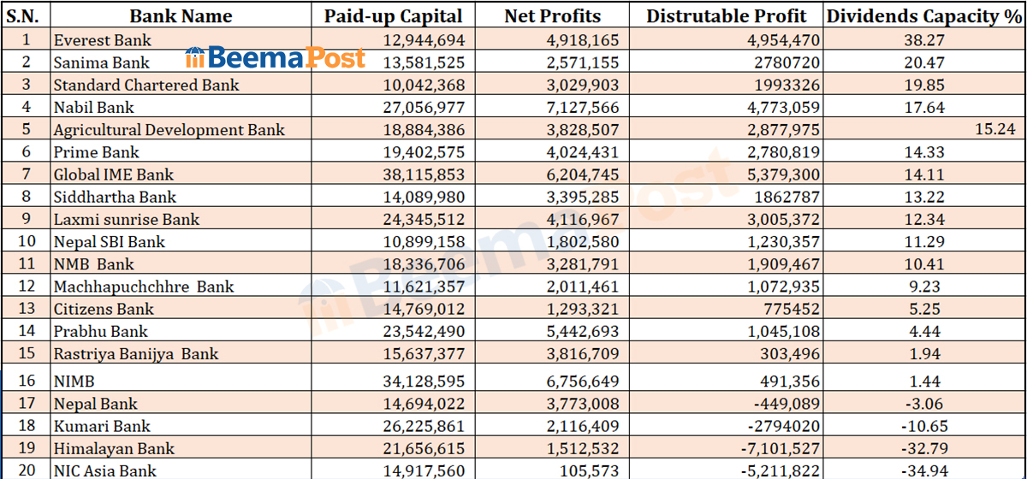Click the Distrutable Profit header cell
Viewport: 1027px width, 479px height.
(726, 16)
